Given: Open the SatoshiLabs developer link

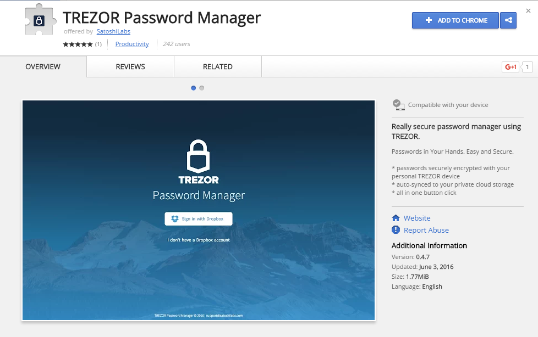Looking at the screenshot, I should (113, 32).
